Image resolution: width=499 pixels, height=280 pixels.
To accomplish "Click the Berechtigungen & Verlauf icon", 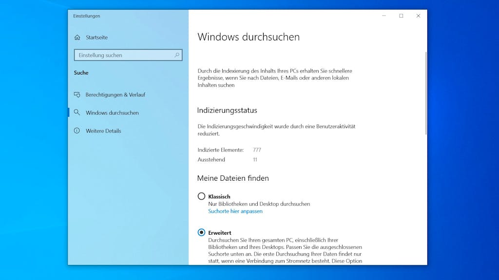I will [77, 94].
